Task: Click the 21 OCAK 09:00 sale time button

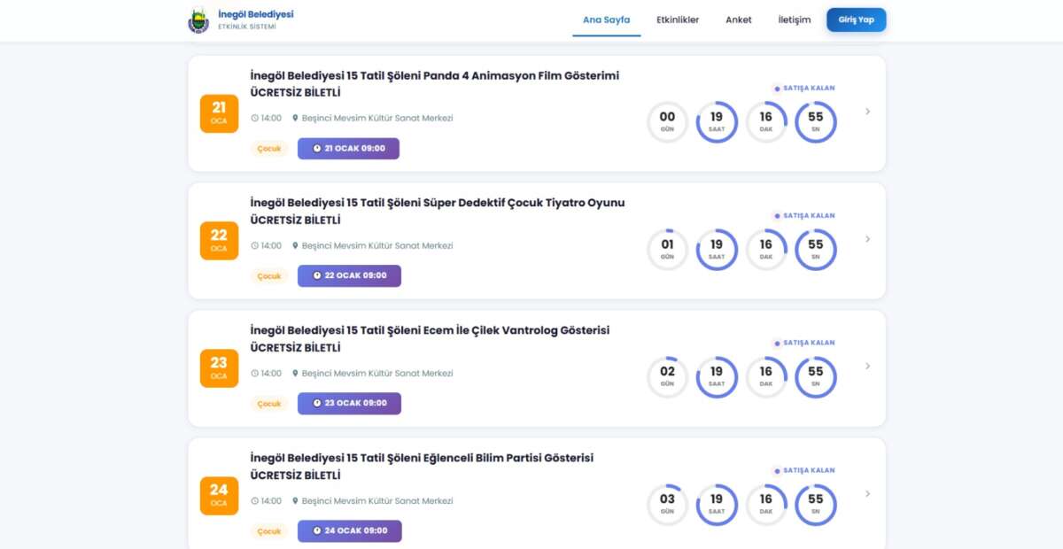Action: (x=348, y=149)
